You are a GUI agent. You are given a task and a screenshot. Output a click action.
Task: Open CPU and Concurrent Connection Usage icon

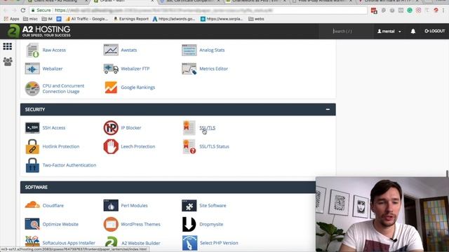(32, 89)
